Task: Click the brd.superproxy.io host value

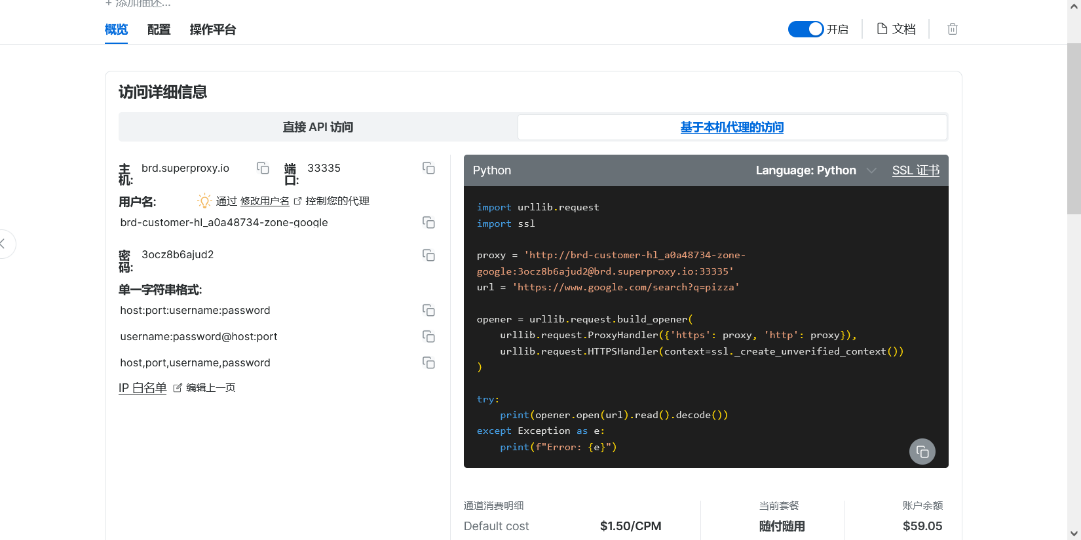Action: (x=185, y=168)
